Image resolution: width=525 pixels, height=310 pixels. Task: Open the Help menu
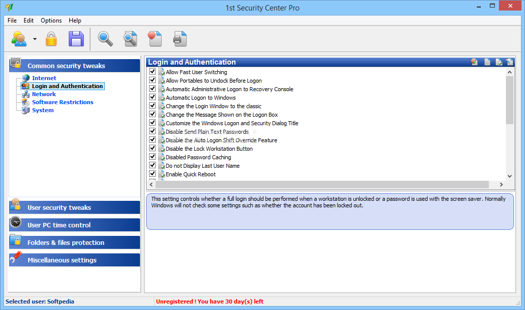pyautogui.click(x=75, y=21)
